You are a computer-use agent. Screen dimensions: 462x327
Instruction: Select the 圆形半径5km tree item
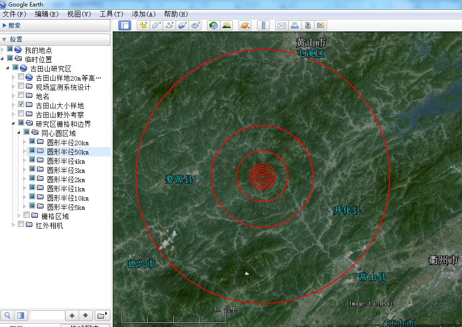tap(66, 208)
